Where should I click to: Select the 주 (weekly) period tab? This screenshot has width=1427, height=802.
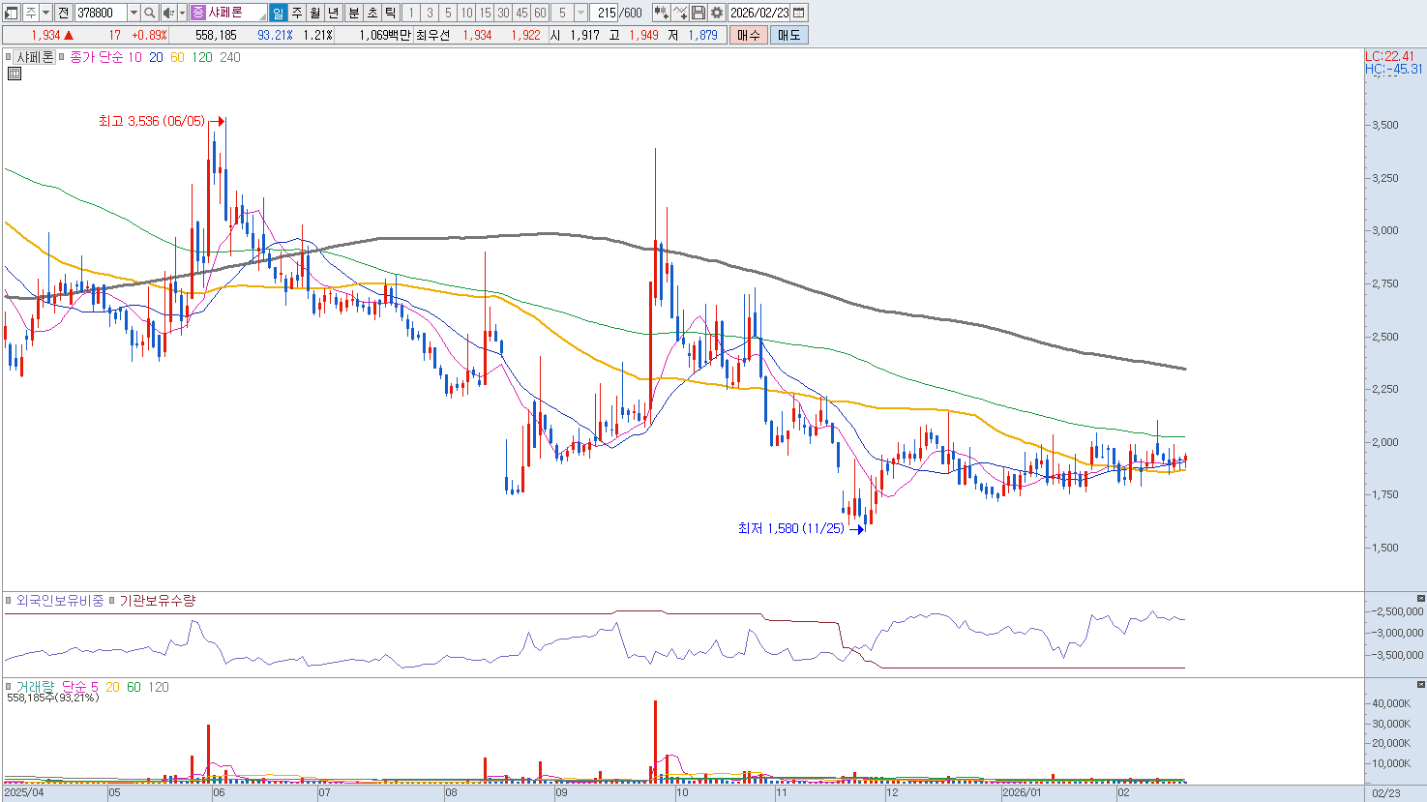click(297, 13)
